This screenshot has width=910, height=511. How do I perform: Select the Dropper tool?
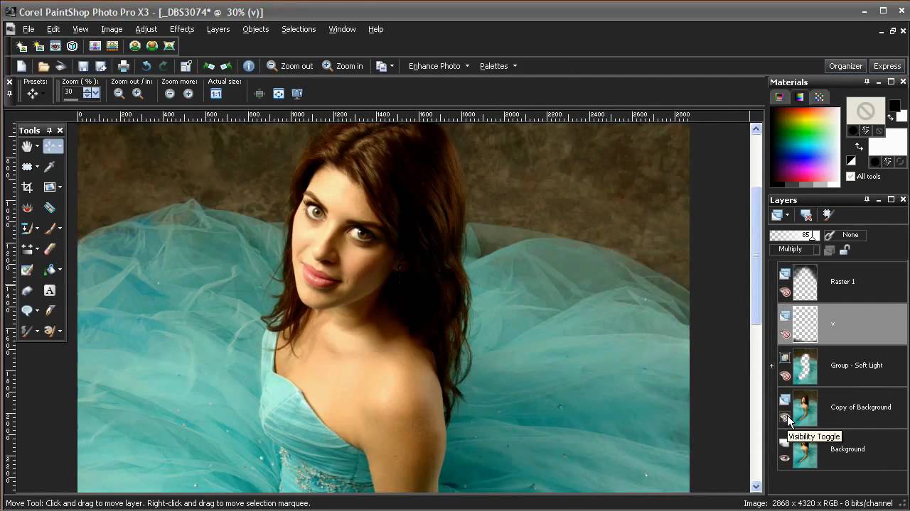point(50,167)
